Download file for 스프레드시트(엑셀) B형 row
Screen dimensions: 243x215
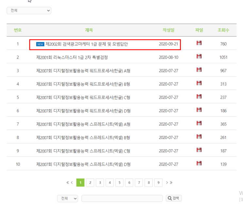coord(199,137)
